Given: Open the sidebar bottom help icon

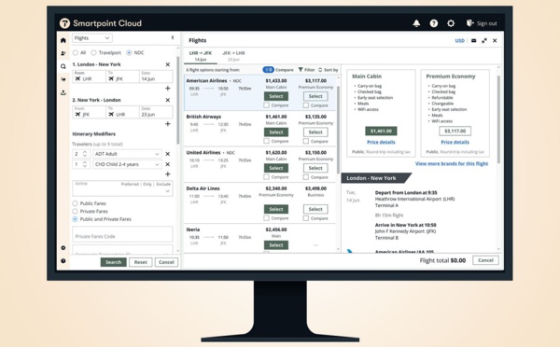Looking at the screenshot, I should (63, 261).
